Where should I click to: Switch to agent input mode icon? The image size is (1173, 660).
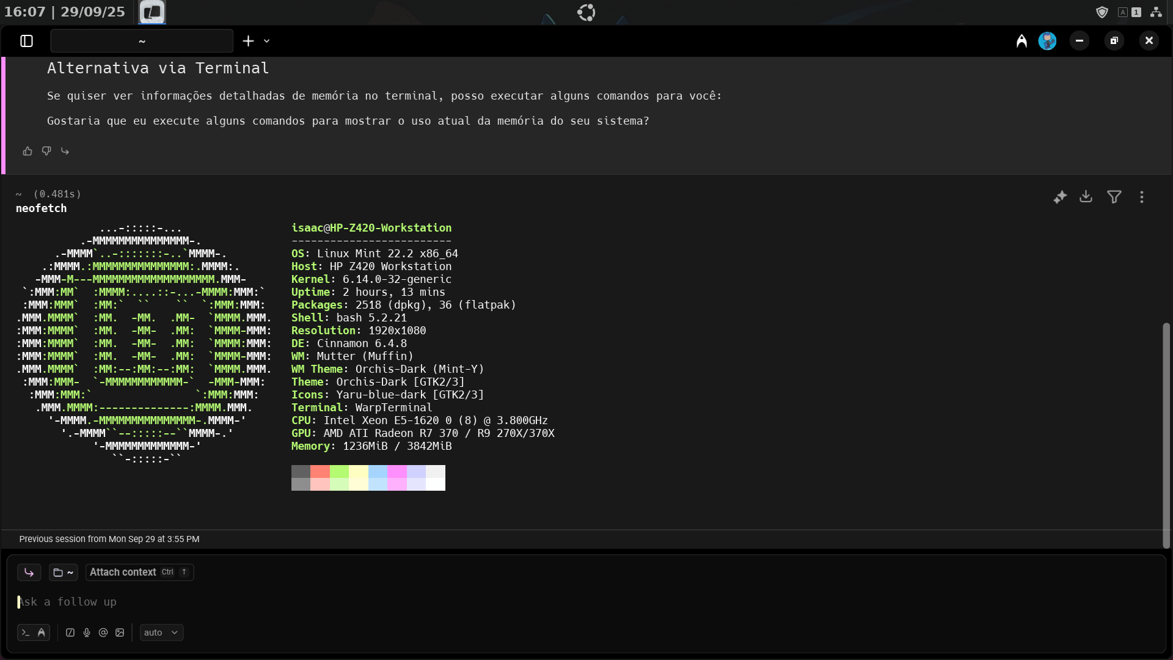(x=42, y=632)
